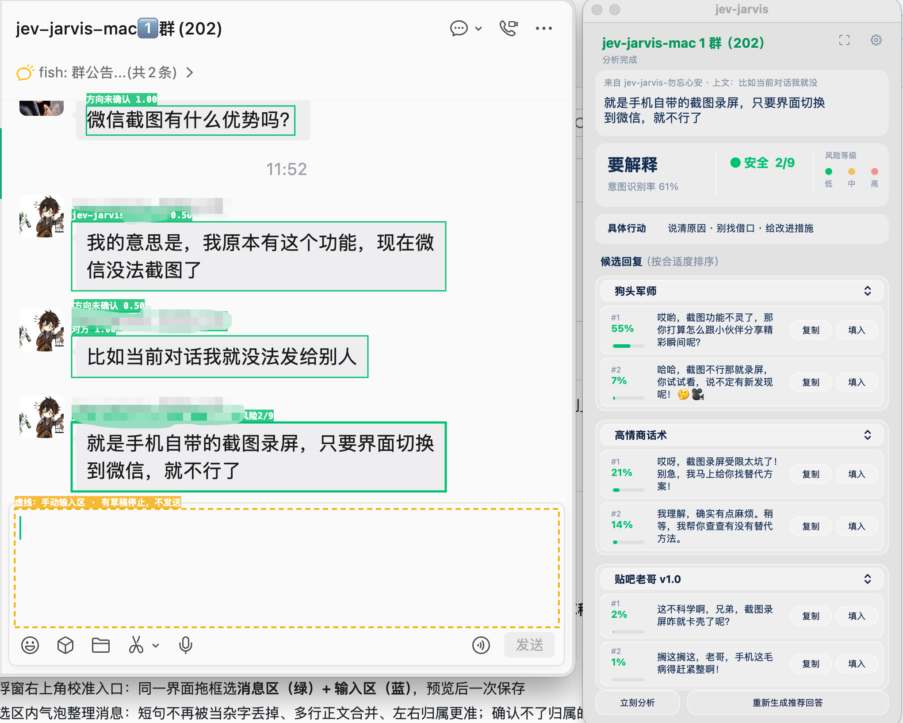Open the three-dot more options menu

(x=543, y=28)
